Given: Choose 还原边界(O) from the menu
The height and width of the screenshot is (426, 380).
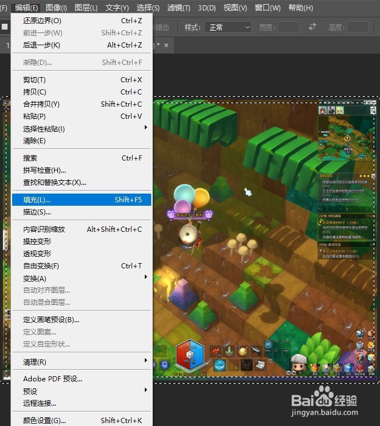Looking at the screenshot, I should coord(82,21).
